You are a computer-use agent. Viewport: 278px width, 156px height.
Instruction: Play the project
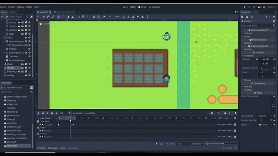point(245,7)
